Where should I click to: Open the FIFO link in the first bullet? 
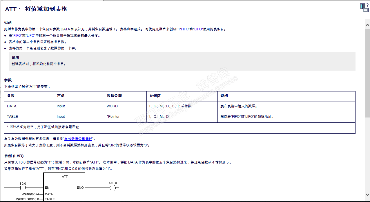(17, 36)
